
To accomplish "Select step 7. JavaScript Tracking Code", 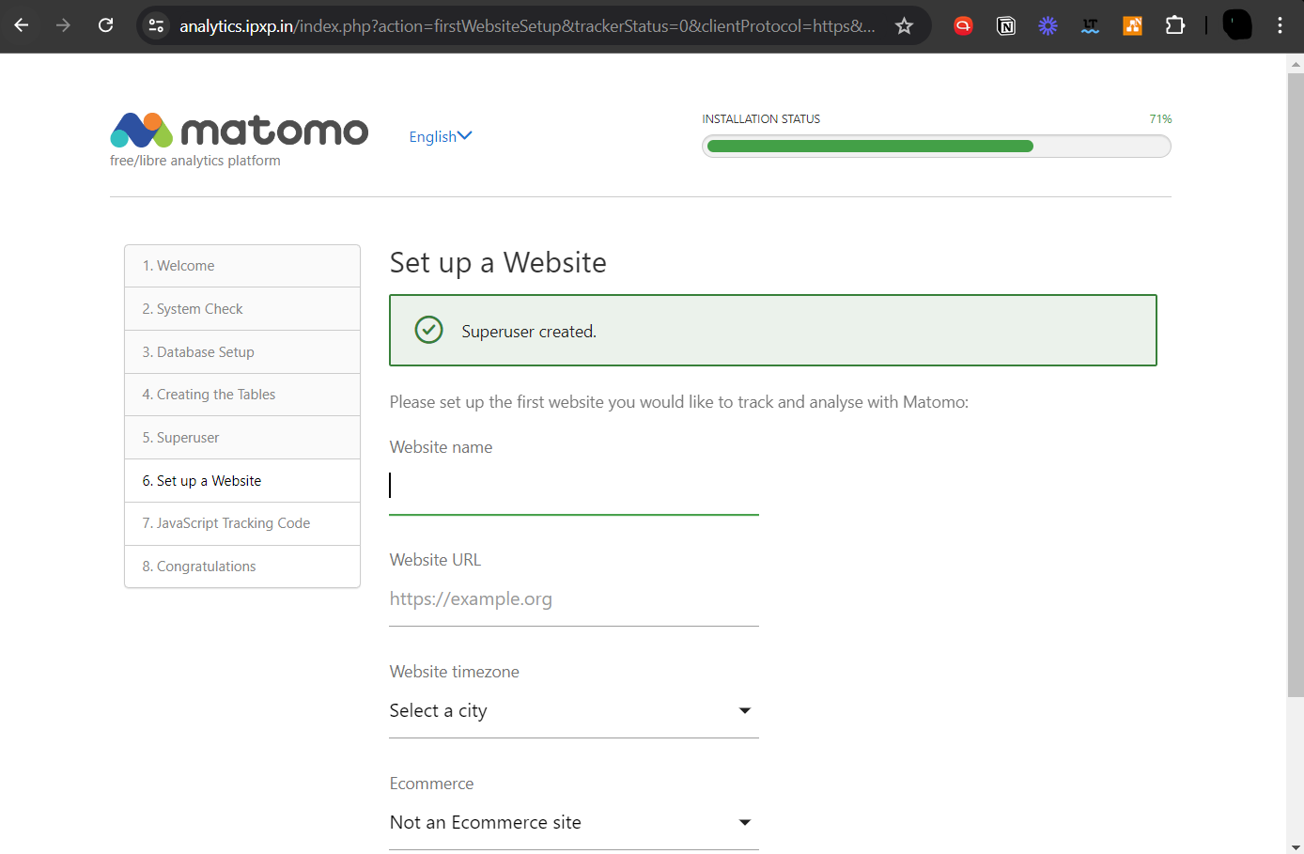I will [x=242, y=523].
